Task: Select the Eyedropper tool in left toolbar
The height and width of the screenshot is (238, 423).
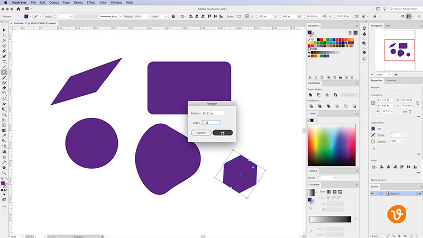Action: pos(4,136)
